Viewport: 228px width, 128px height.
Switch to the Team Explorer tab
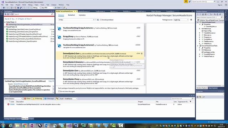213,88
